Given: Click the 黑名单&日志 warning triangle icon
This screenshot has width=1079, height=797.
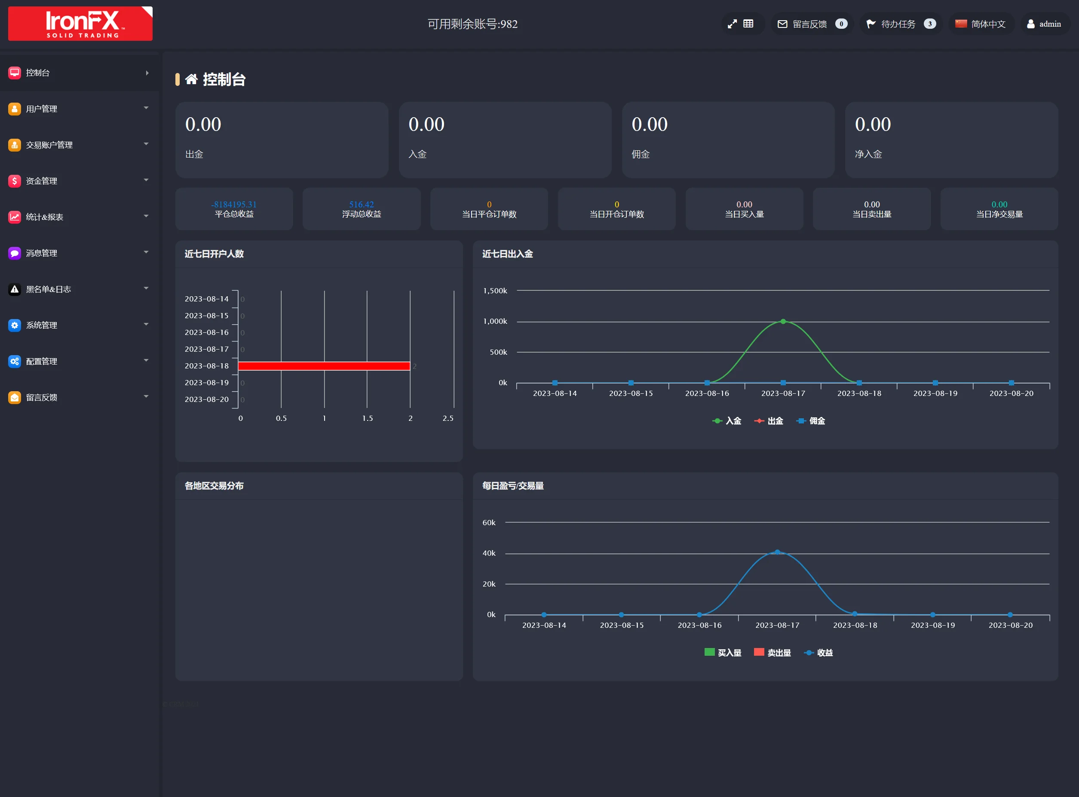Looking at the screenshot, I should (15, 289).
